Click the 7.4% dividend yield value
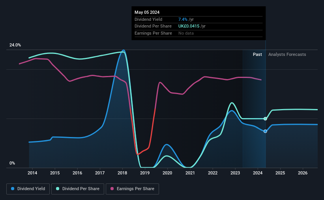This screenshot has height=200, width=324. tap(183, 19)
